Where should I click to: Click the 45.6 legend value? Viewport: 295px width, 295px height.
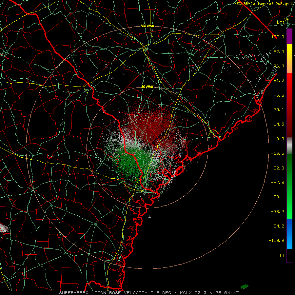coord(279,95)
